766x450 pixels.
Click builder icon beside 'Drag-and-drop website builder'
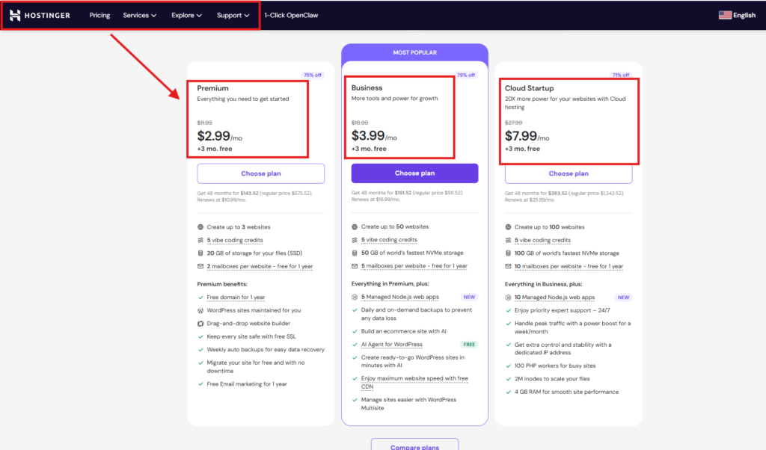[200, 324]
